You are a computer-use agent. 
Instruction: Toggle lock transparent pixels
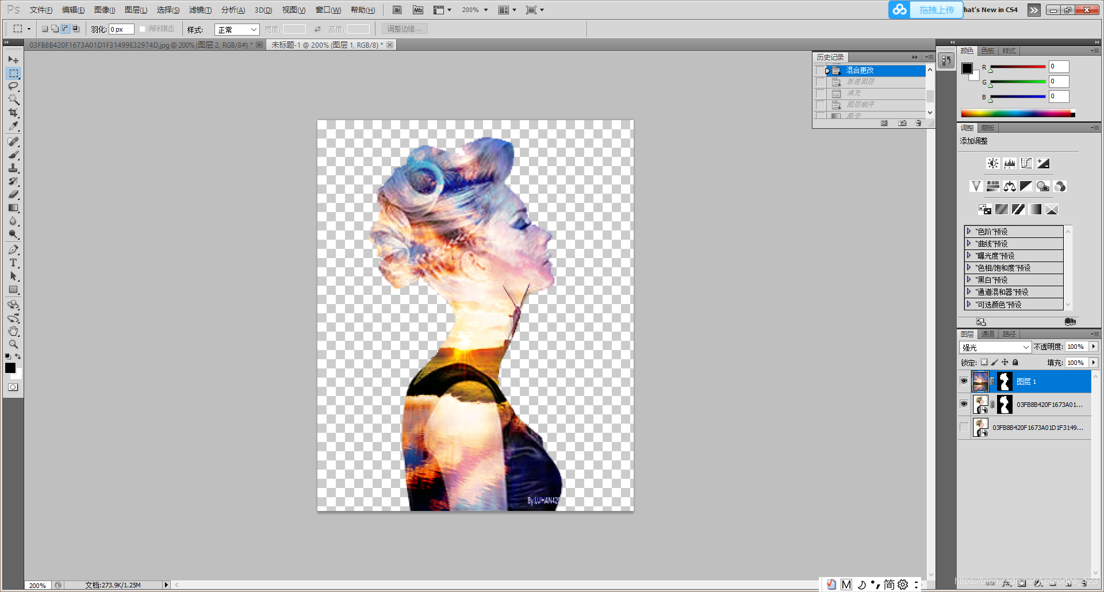984,362
